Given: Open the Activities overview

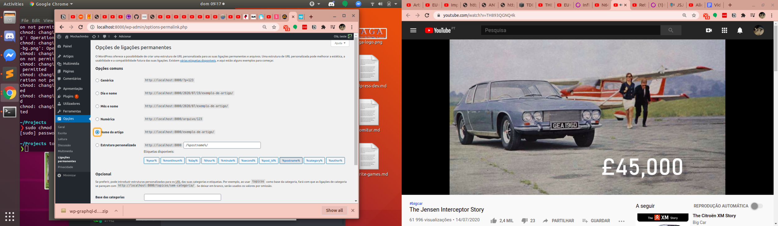Looking at the screenshot, I should (x=13, y=4).
